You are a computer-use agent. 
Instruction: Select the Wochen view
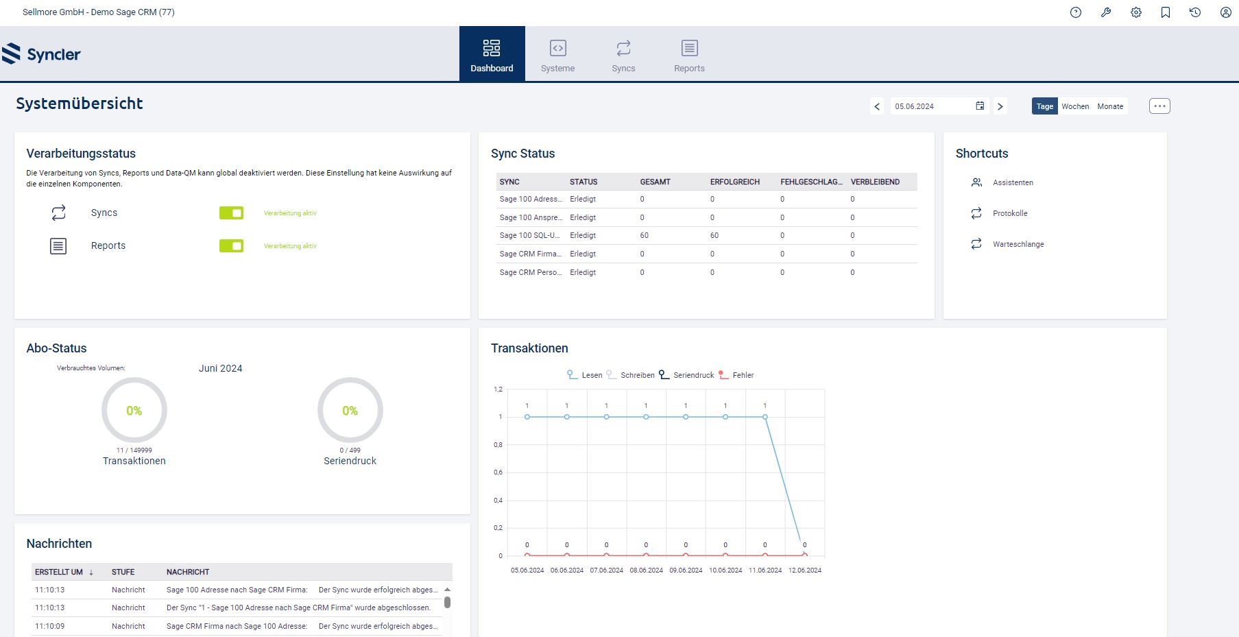click(1075, 106)
